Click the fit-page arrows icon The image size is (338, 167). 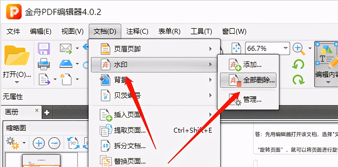[236, 49]
